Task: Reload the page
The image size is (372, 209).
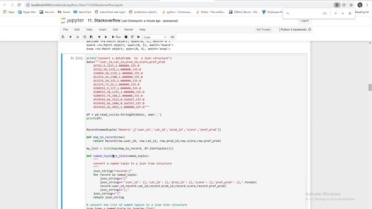Action: point(19,5)
